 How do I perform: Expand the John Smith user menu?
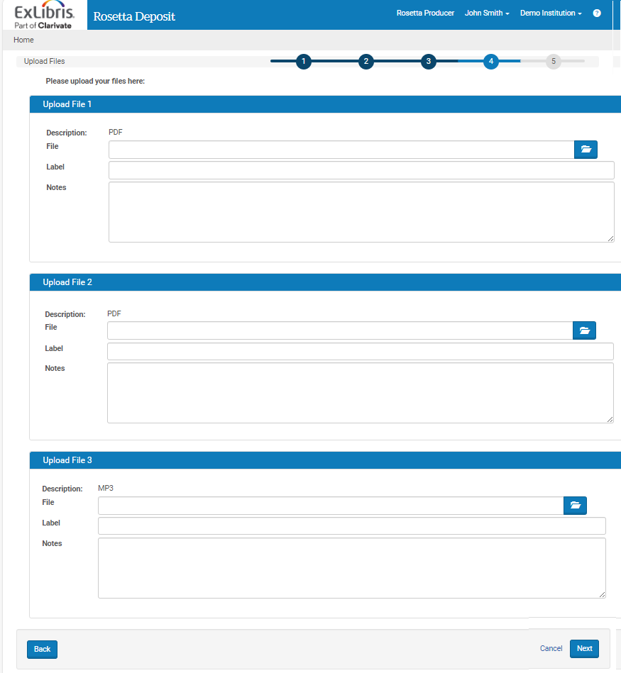click(487, 13)
